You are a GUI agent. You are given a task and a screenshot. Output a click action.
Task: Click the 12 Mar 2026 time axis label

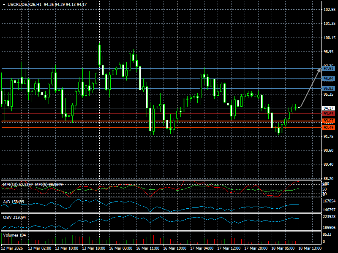tap(13, 248)
